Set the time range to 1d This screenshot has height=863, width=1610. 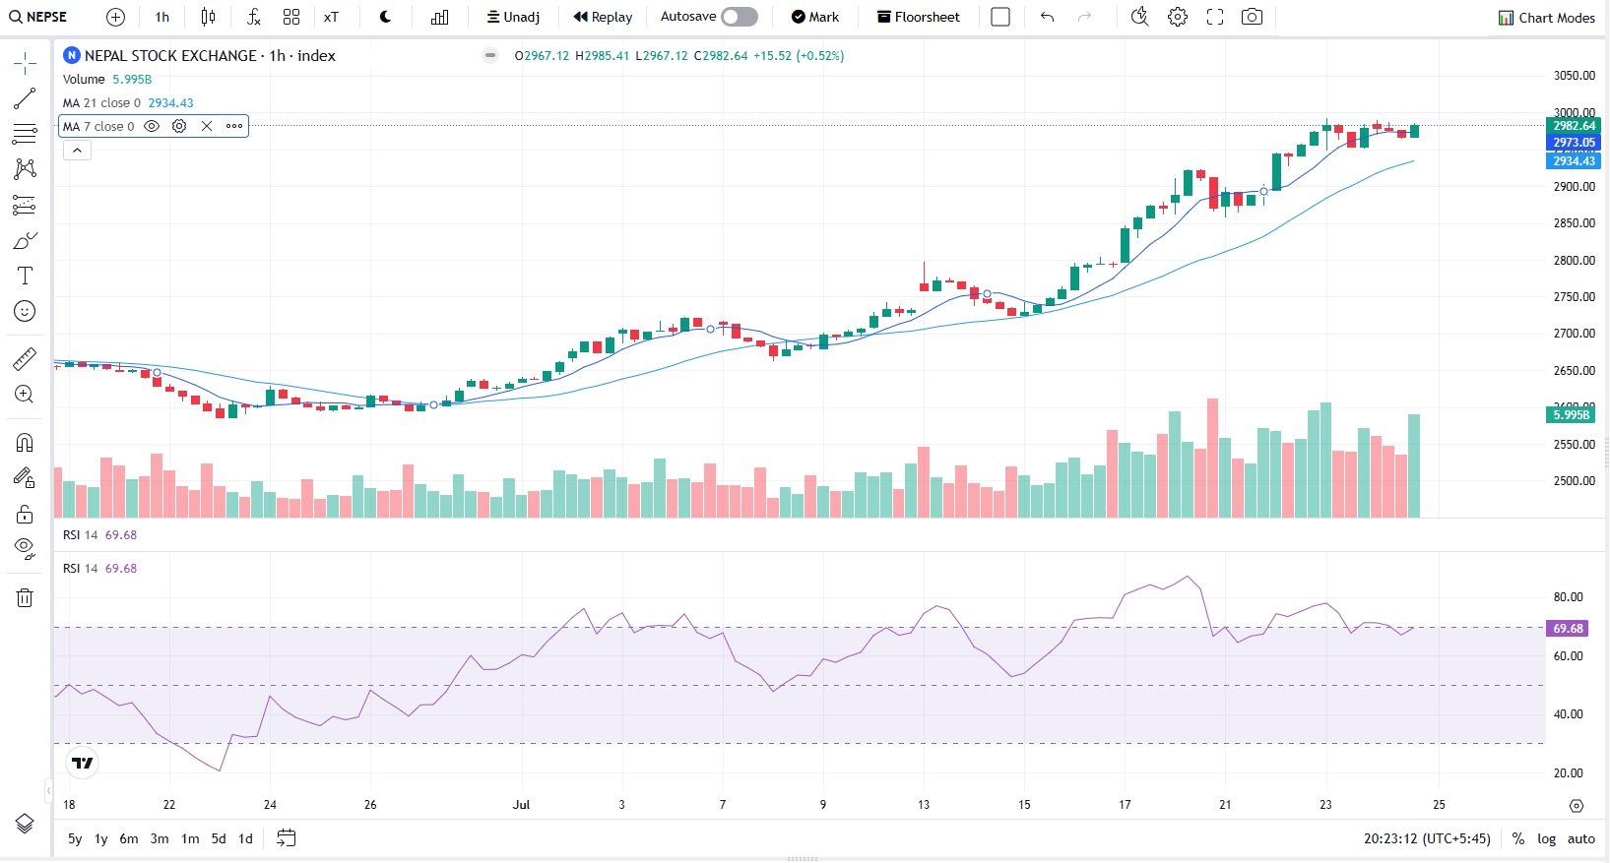pyautogui.click(x=246, y=838)
